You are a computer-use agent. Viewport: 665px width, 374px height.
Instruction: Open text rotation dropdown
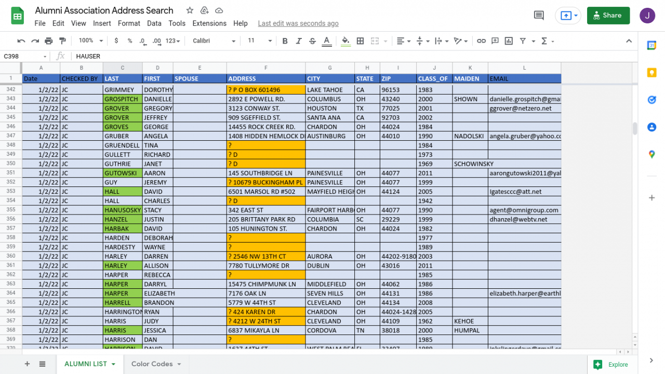coord(461,41)
